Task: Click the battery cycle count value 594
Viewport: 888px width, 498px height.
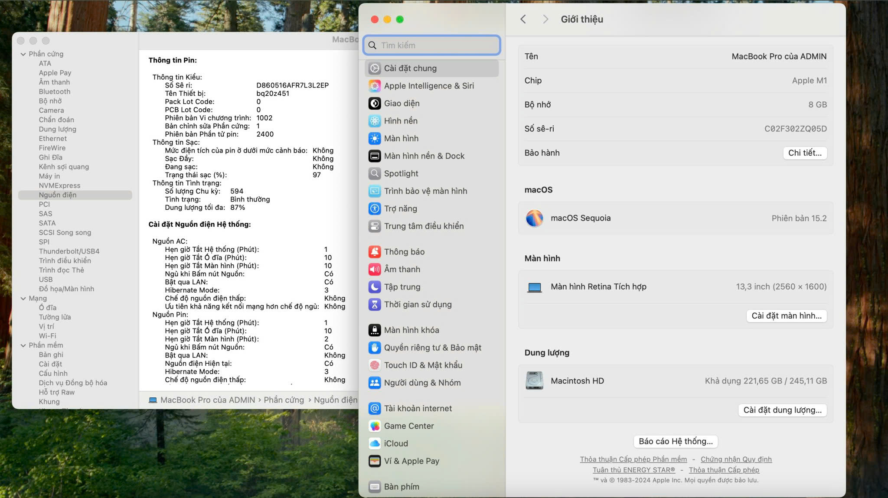Action: tap(237, 191)
